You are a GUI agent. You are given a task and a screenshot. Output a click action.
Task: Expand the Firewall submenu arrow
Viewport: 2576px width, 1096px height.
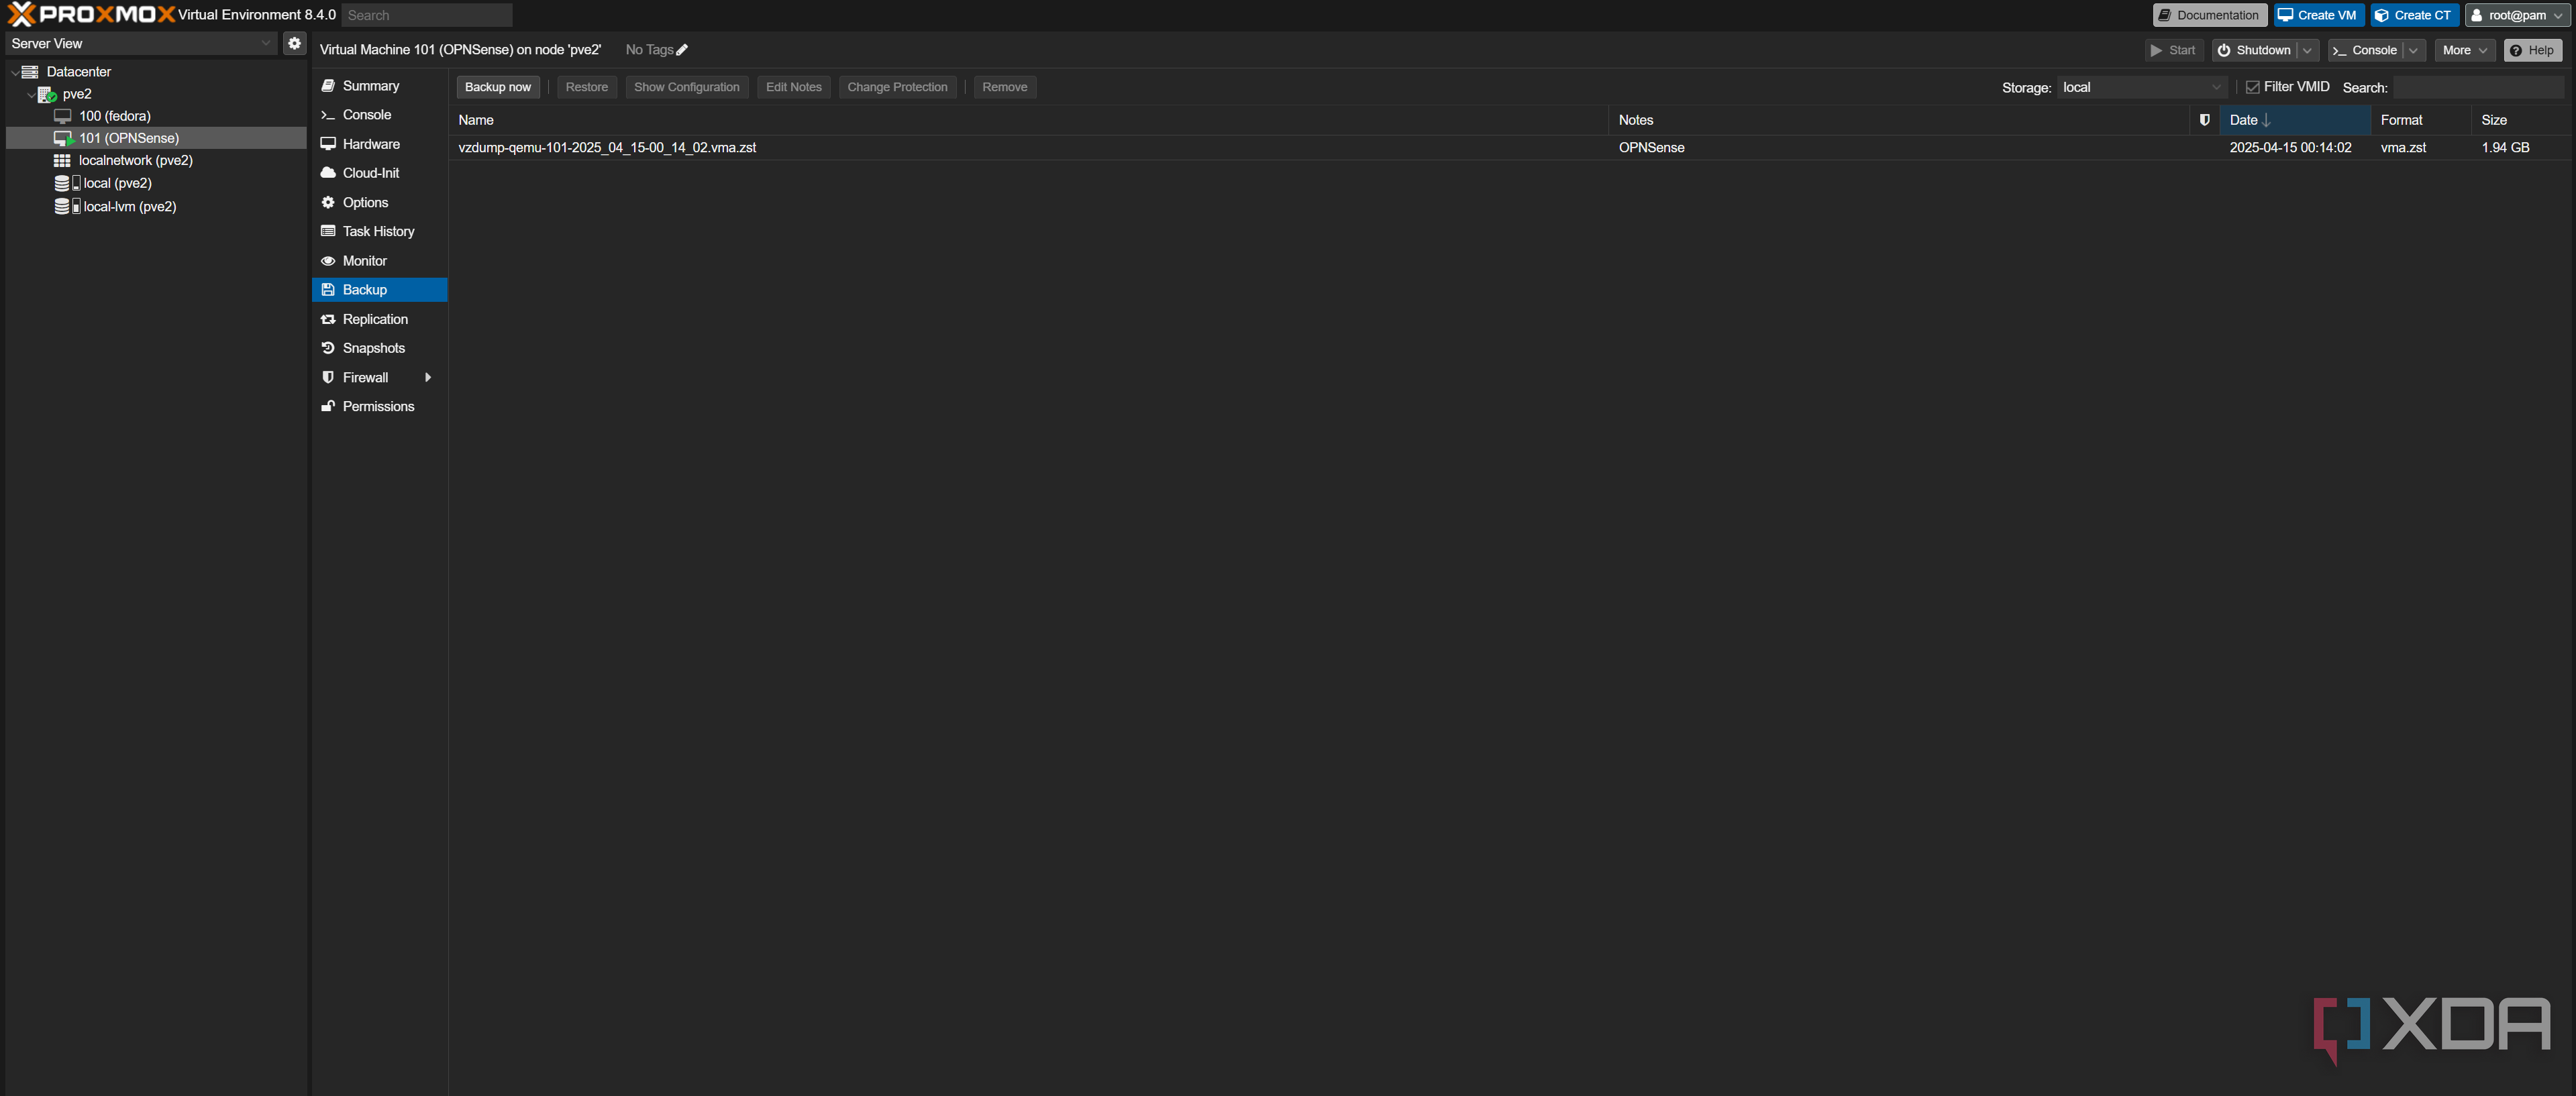pyautogui.click(x=428, y=378)
